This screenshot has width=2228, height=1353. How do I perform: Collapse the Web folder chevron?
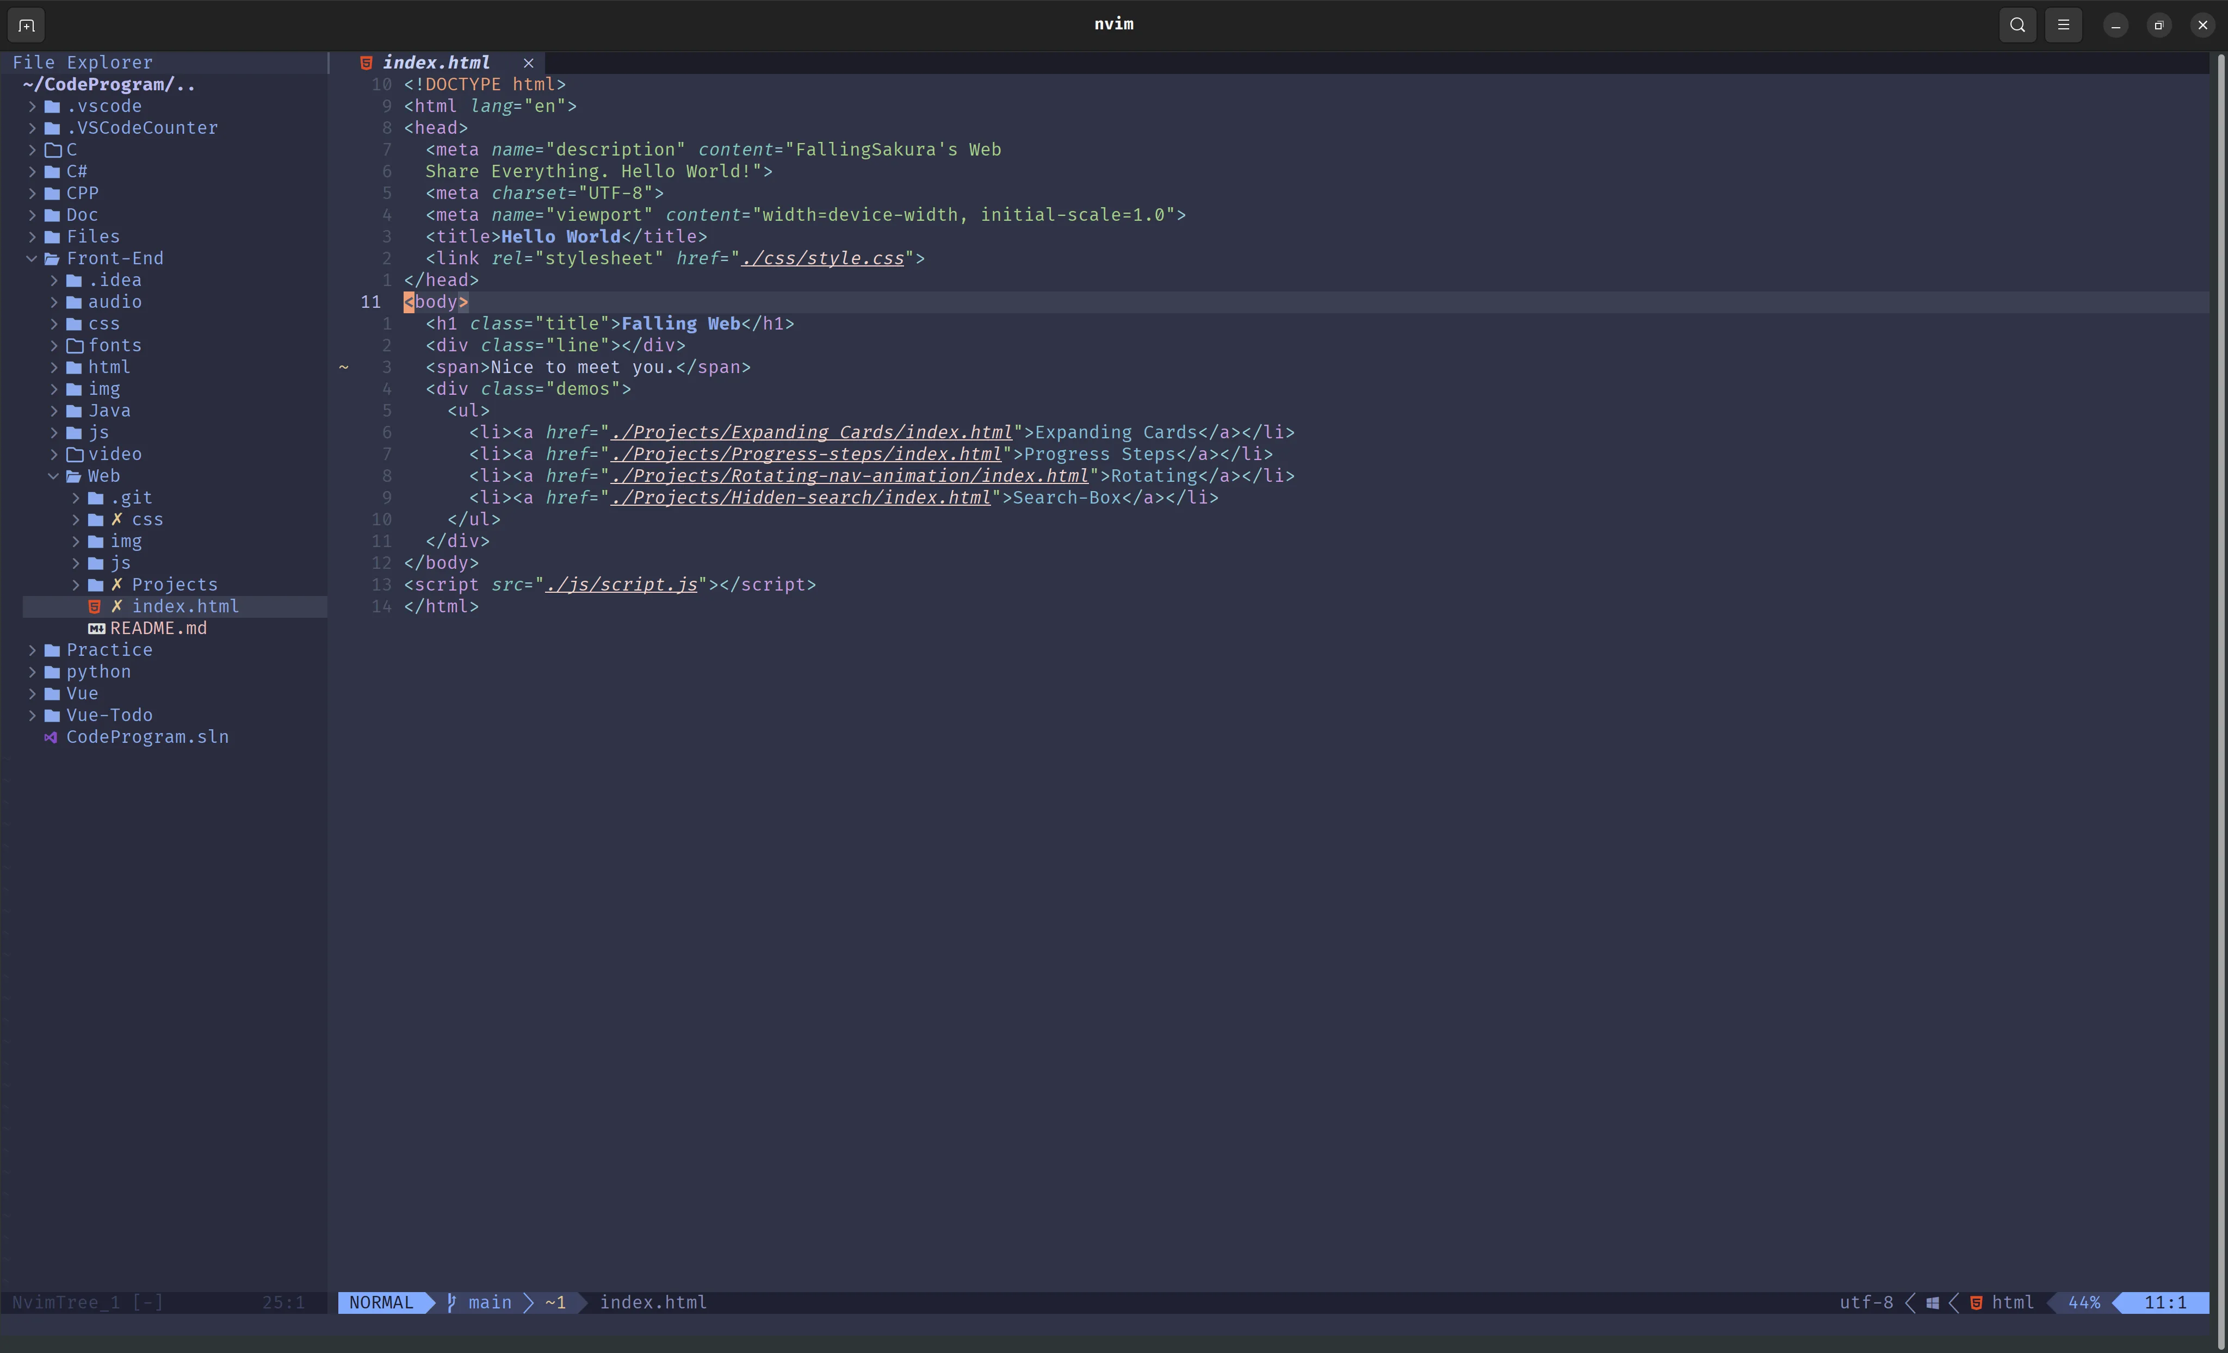tap(53, 476)
